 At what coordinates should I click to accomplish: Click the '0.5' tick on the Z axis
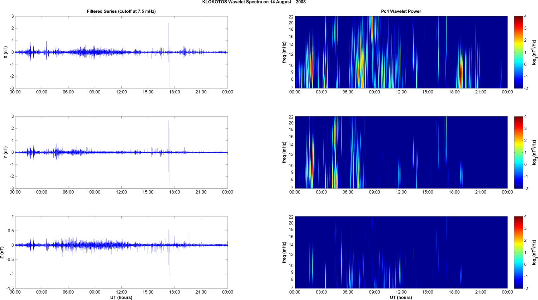click(11, 231)
